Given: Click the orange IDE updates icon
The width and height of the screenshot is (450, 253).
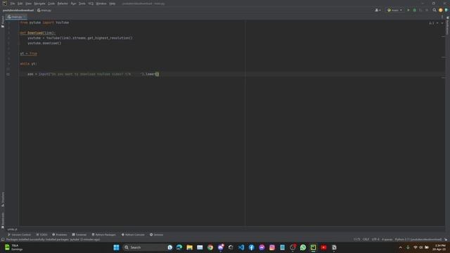Looking at the screenshot, I should tap(441, 11).
